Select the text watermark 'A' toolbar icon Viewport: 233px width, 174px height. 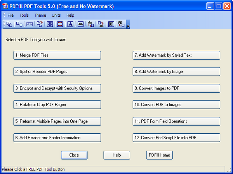(x=70, y=24)
